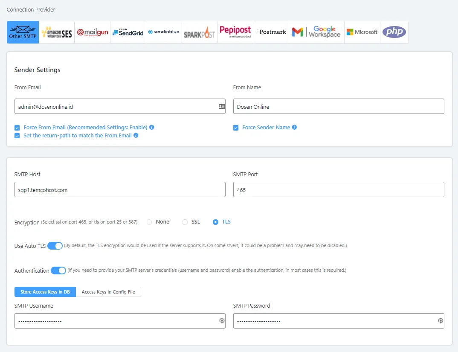Disable the Force Sender Name checkbox
The width and height of the screenshot is (458, 352).
[236, 127]
